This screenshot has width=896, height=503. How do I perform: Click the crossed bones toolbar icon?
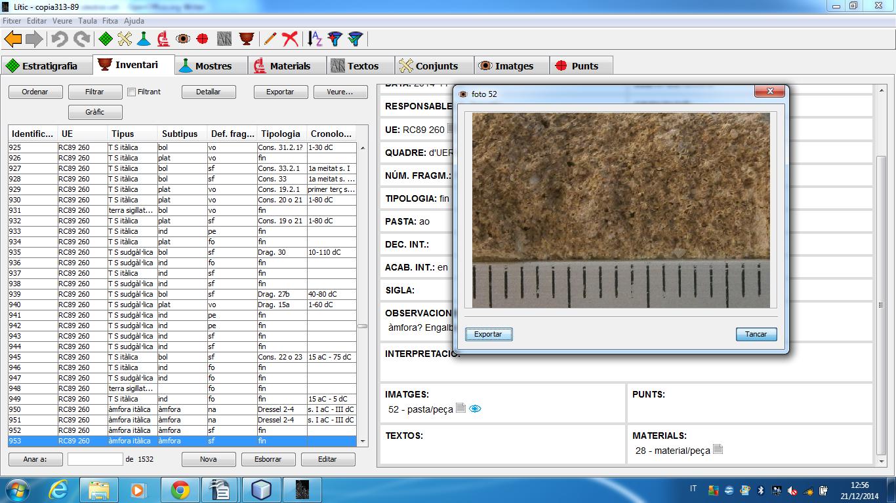tap(125, 39)
